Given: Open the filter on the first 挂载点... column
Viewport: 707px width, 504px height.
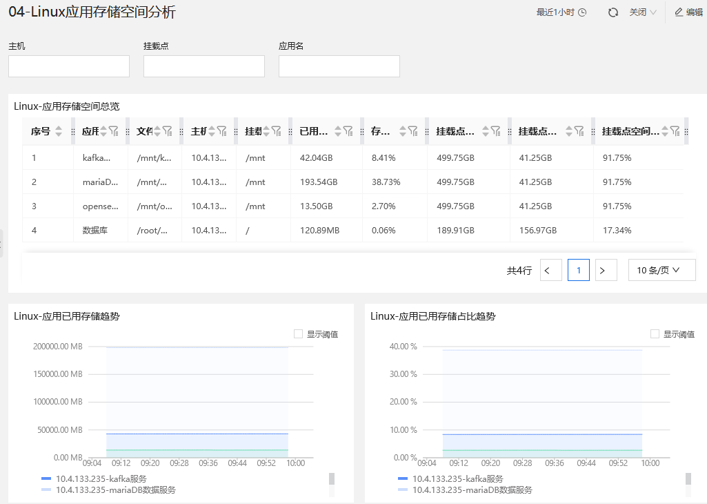Looking at the screenshot, I should tap(495, 131).
